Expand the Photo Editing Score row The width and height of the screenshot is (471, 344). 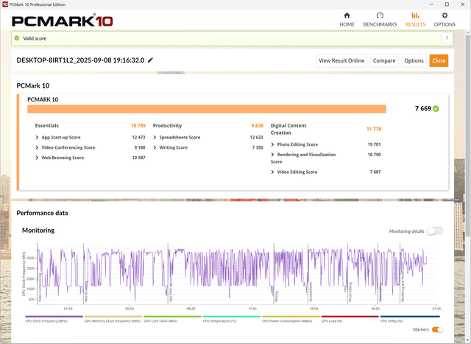click(x=272, y=144)
